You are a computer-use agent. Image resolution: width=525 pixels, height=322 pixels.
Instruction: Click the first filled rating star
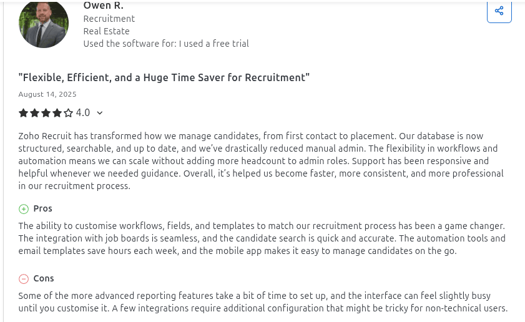23,113
